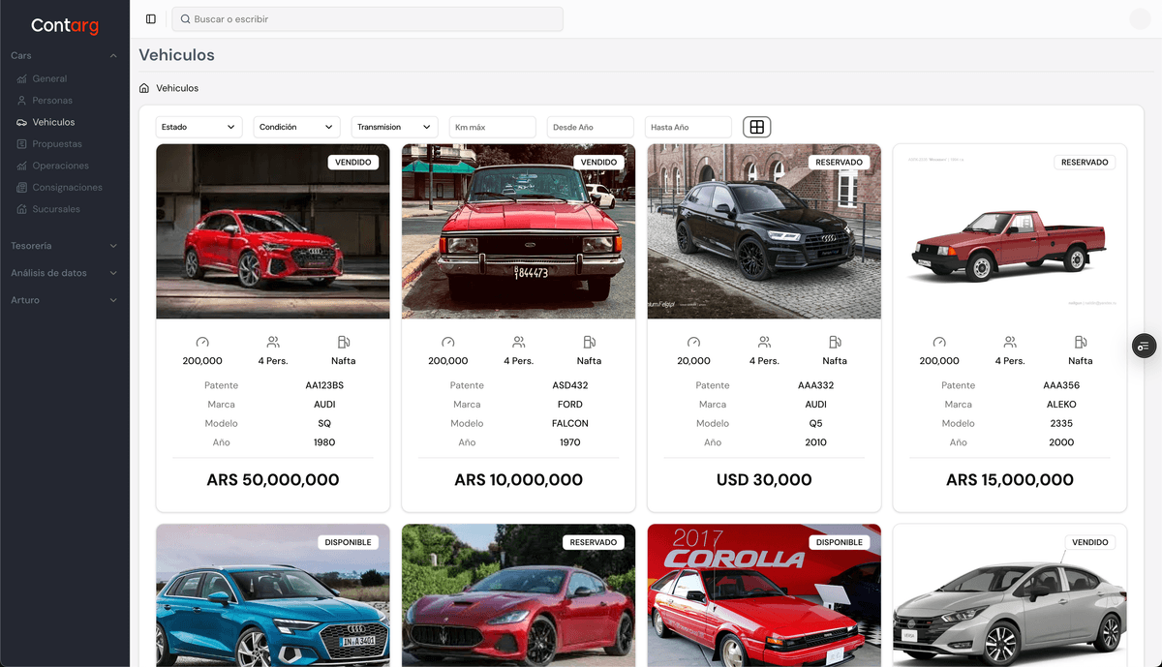Focus the Buscar o escribir search box
This screenshot has height=667, width=1162.
pyautogui.click(x=367, y=19)
